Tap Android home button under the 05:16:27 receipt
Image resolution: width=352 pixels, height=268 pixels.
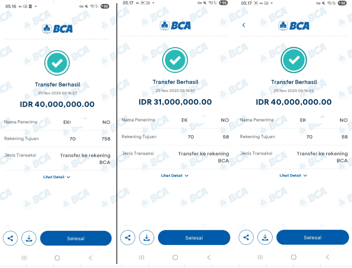57,258
